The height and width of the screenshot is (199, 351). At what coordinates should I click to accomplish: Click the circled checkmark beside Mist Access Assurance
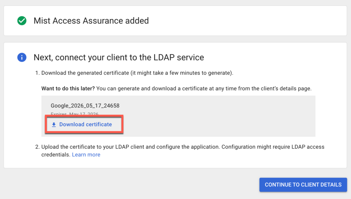(22, 21)
